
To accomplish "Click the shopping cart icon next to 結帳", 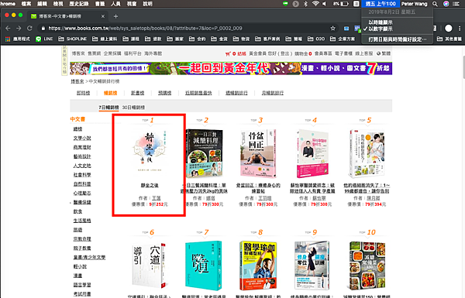I will coord(228,54).
